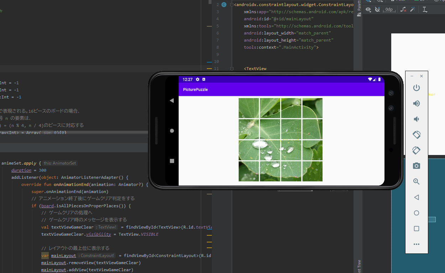Open View Options eye dropdown
Screen dimensions: 445x273
[x=368, y=10]
